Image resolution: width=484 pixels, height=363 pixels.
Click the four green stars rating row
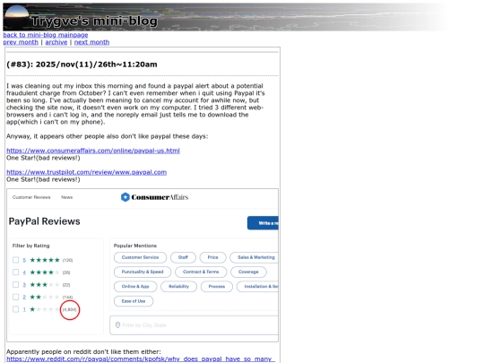pos(45,272)
